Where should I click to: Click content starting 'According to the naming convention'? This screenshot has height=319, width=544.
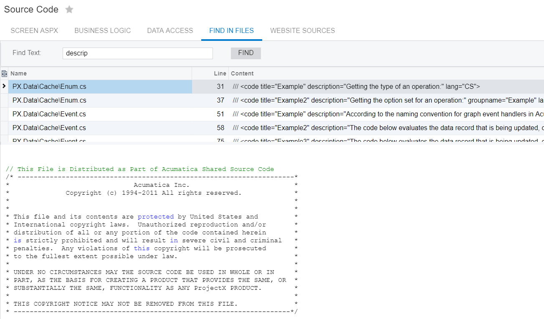pos(386,114)
